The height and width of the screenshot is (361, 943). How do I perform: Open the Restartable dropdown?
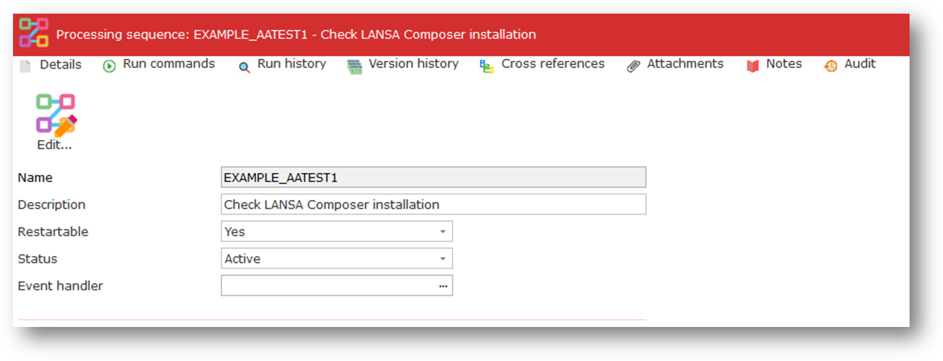point(337,232)
